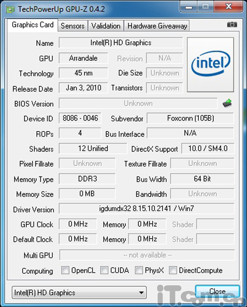Open the Sensors tab
The image size is (247, 307).
[73, 26]
